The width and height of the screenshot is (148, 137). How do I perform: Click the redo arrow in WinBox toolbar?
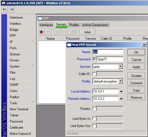click(12, 9)
